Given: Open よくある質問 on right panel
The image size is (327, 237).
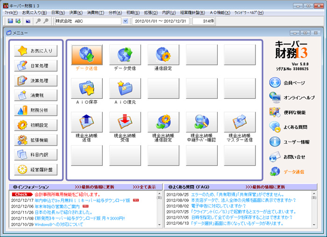Looking at the screenshot, I should click(x=288, y=127).
